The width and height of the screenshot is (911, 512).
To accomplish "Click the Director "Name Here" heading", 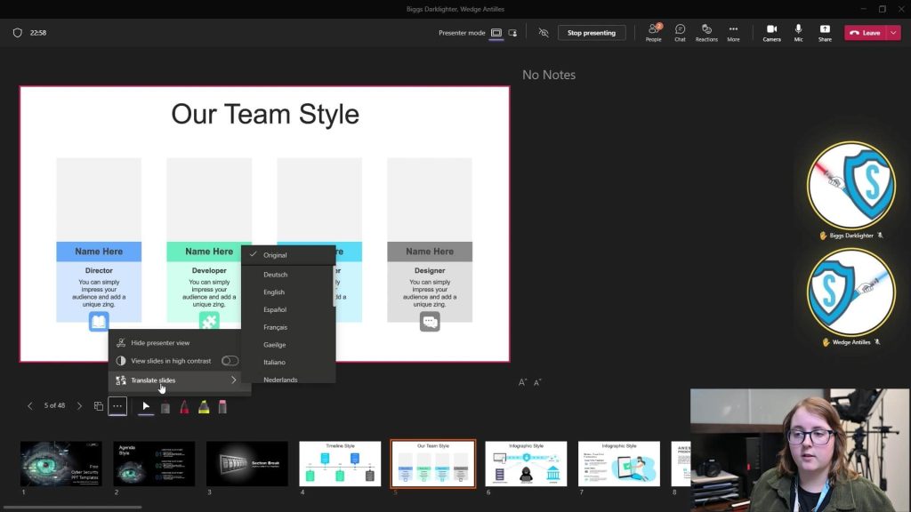I will [99, 252].
